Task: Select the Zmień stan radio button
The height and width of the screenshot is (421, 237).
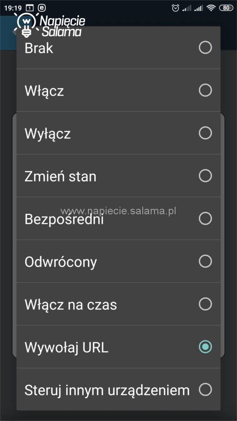Action: pos(205,176)
